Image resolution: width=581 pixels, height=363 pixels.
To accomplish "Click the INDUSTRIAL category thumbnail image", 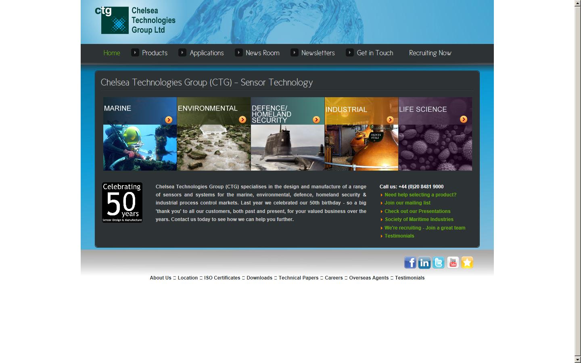I will 361,147.
